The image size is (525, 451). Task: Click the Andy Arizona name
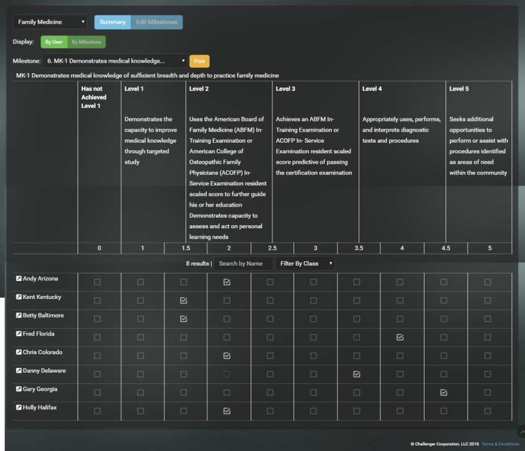[x=40, y=279]
